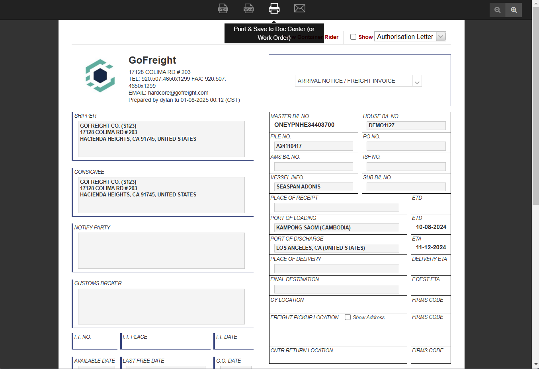The width and height of the screenshot is (539, 369).
Task: Click the PO NO. input field
Action: 406,146
